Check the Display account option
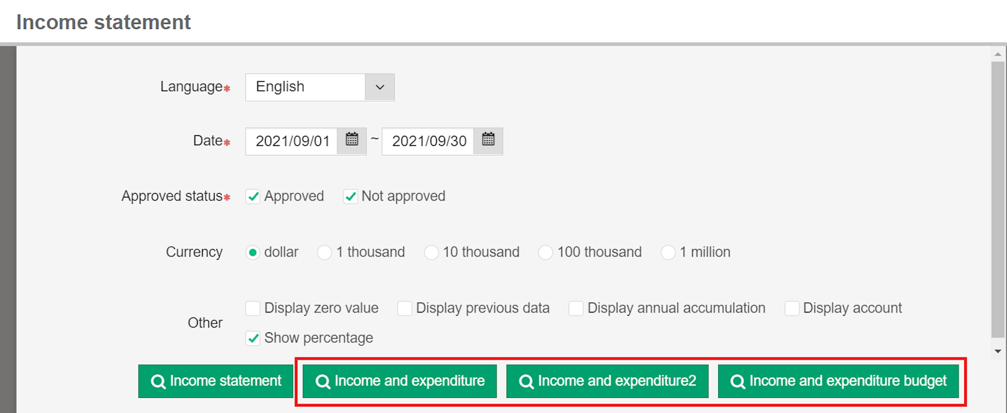 click(x=792, y=308)
